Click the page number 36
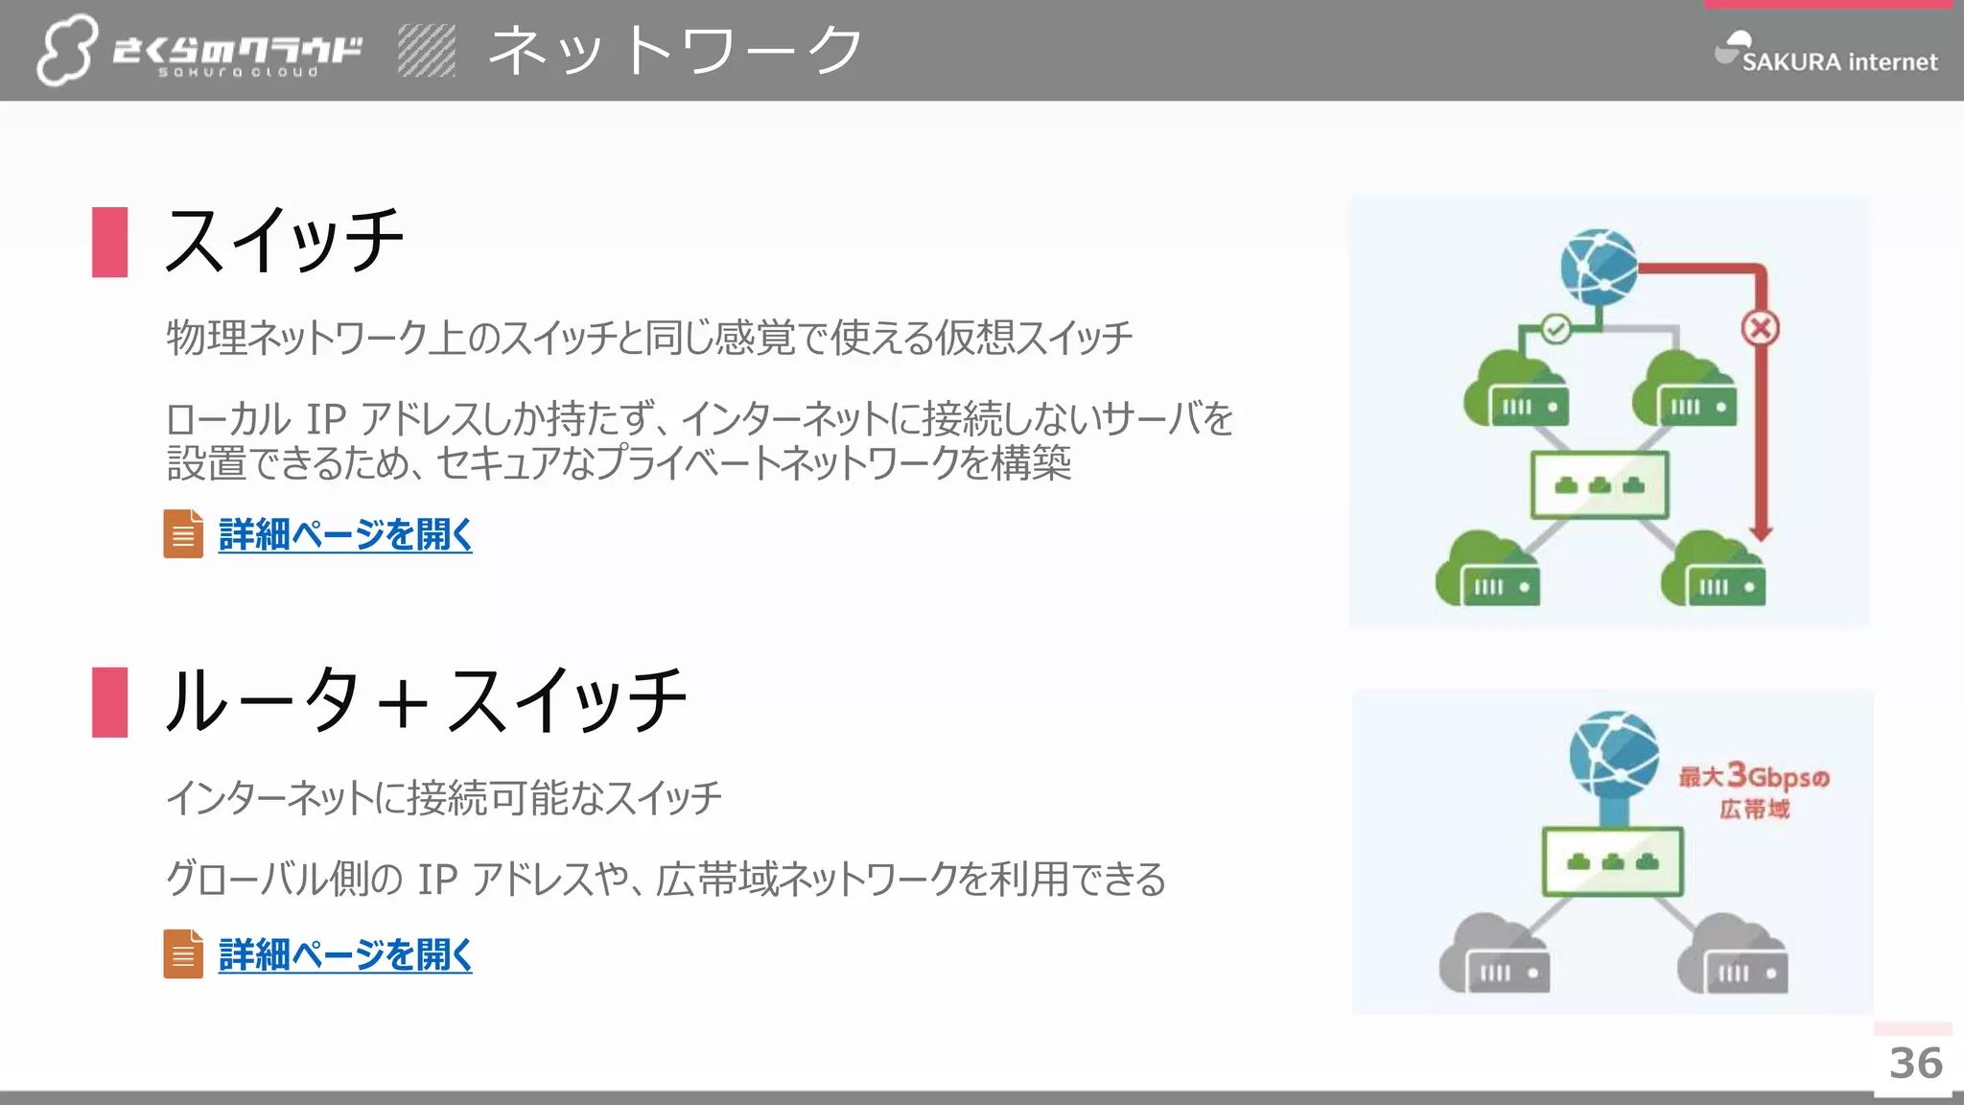1964x1105 pixels. click(1915, 1063)
